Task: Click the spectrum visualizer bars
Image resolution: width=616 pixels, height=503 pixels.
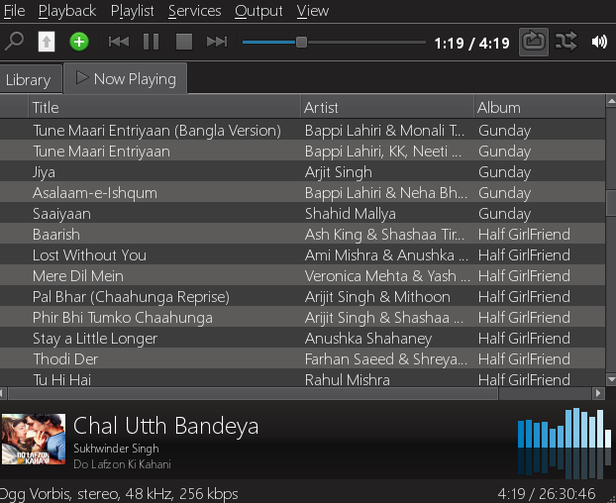Action: (565, 444)
